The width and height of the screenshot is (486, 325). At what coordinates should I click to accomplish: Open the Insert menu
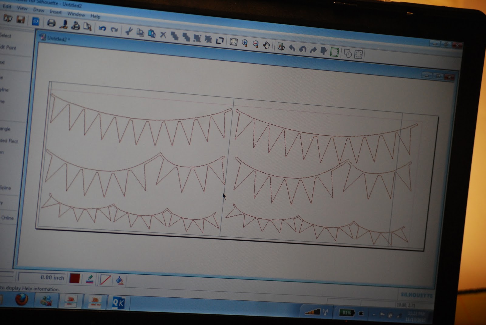[56, 12]
